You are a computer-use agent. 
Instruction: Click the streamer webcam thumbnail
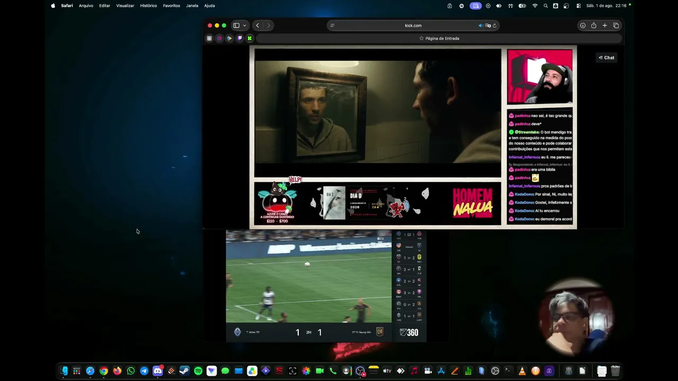point(540,76)
